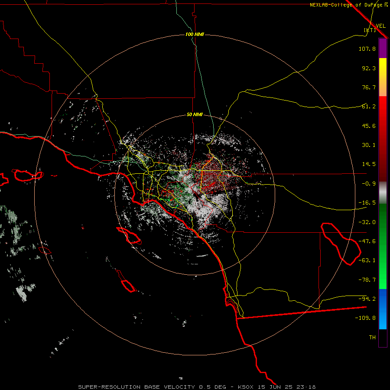Viewport: 390px width, 390px height.
Task: Click the gray band of color scale
Action: click(383, 193)
